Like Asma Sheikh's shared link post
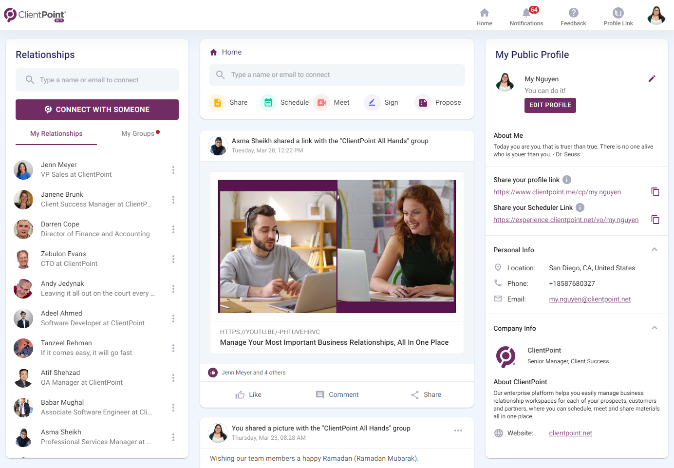The image size is (674, 468). (248, 395)
